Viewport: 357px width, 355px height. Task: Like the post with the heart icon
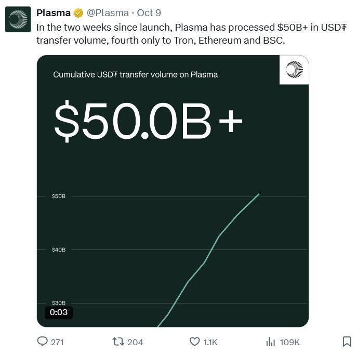[194, 341]
